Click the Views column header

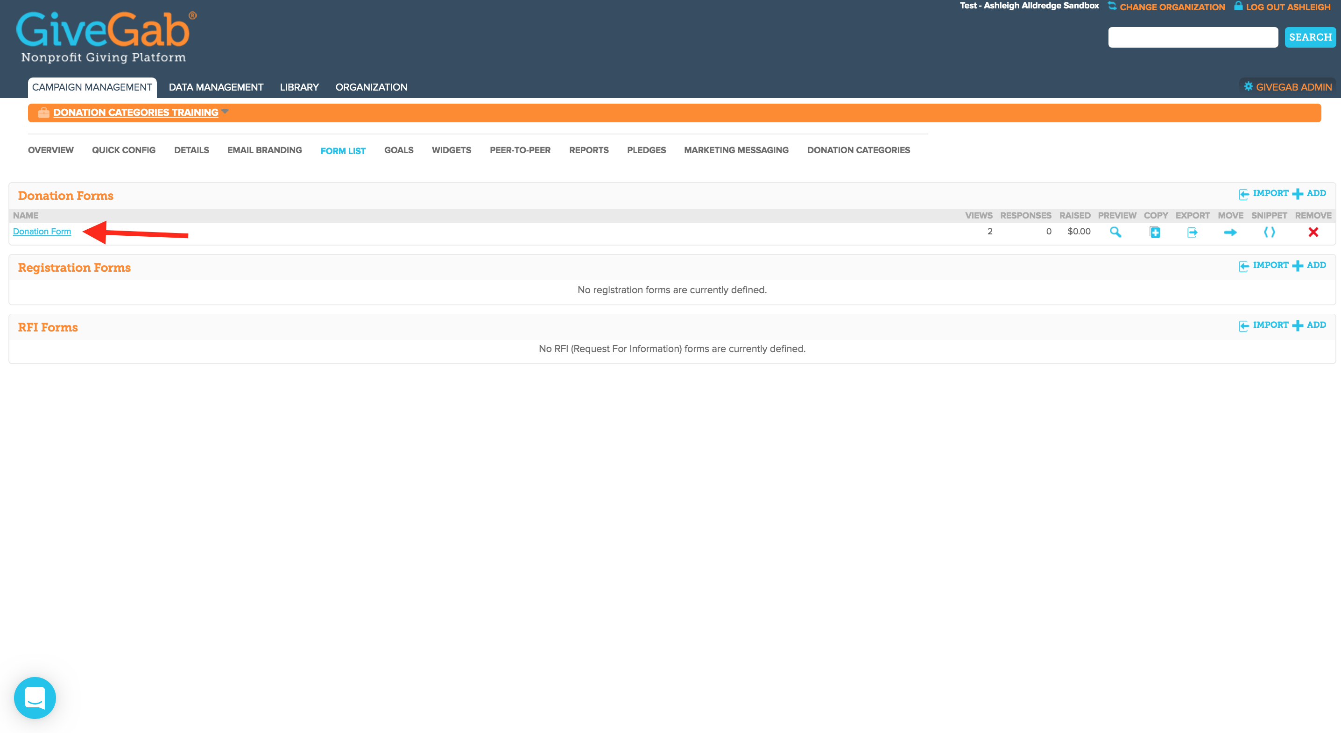pyautogui.click(x=979, y=216)
